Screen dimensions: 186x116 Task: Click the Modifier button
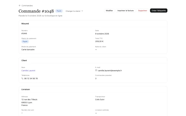[109, 11]
